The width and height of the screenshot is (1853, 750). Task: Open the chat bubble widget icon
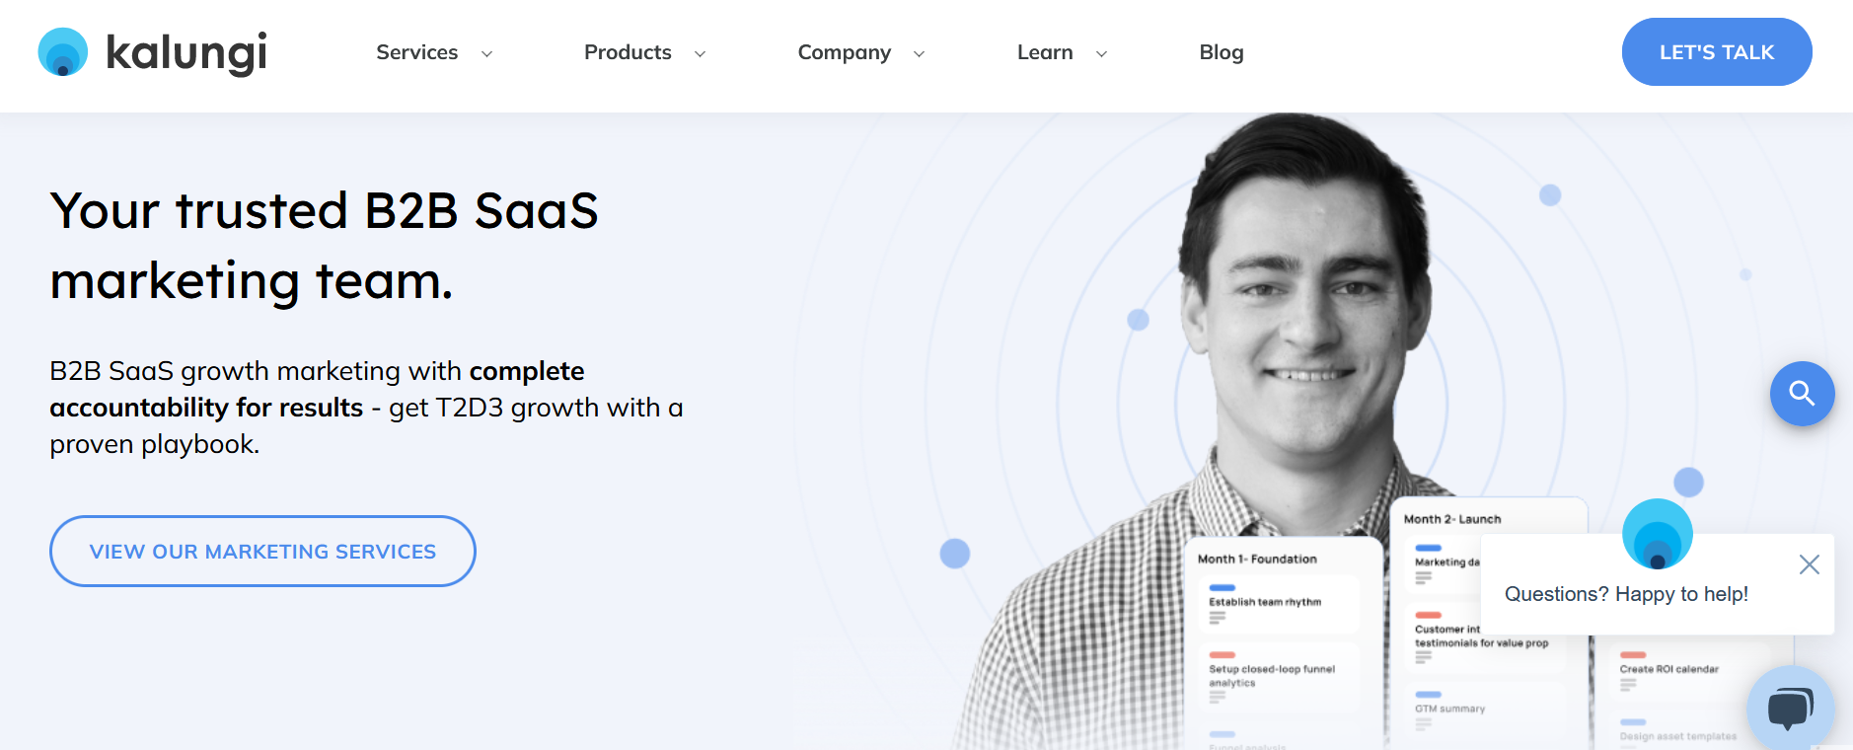(1790, 708)
